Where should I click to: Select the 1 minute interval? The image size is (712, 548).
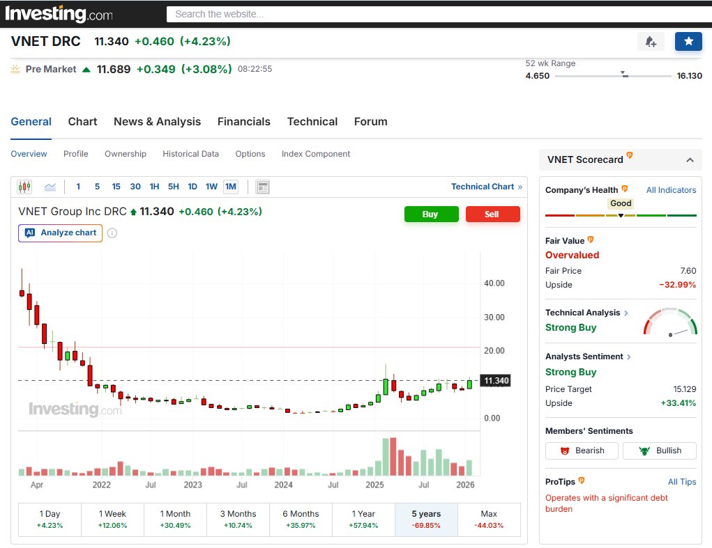(78, 187)
